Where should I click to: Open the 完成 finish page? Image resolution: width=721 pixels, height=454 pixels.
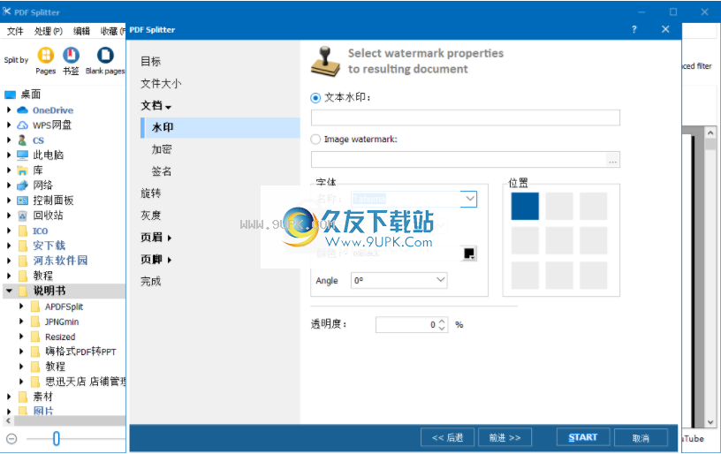tap(151, 281)
